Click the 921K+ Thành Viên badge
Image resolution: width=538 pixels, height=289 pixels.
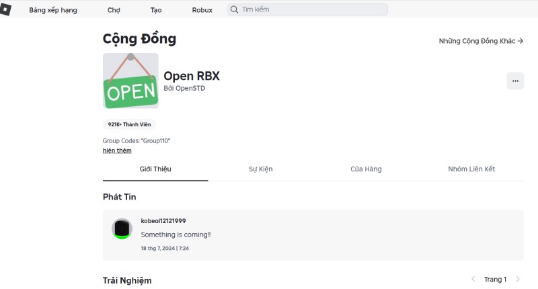coord(129,124)
